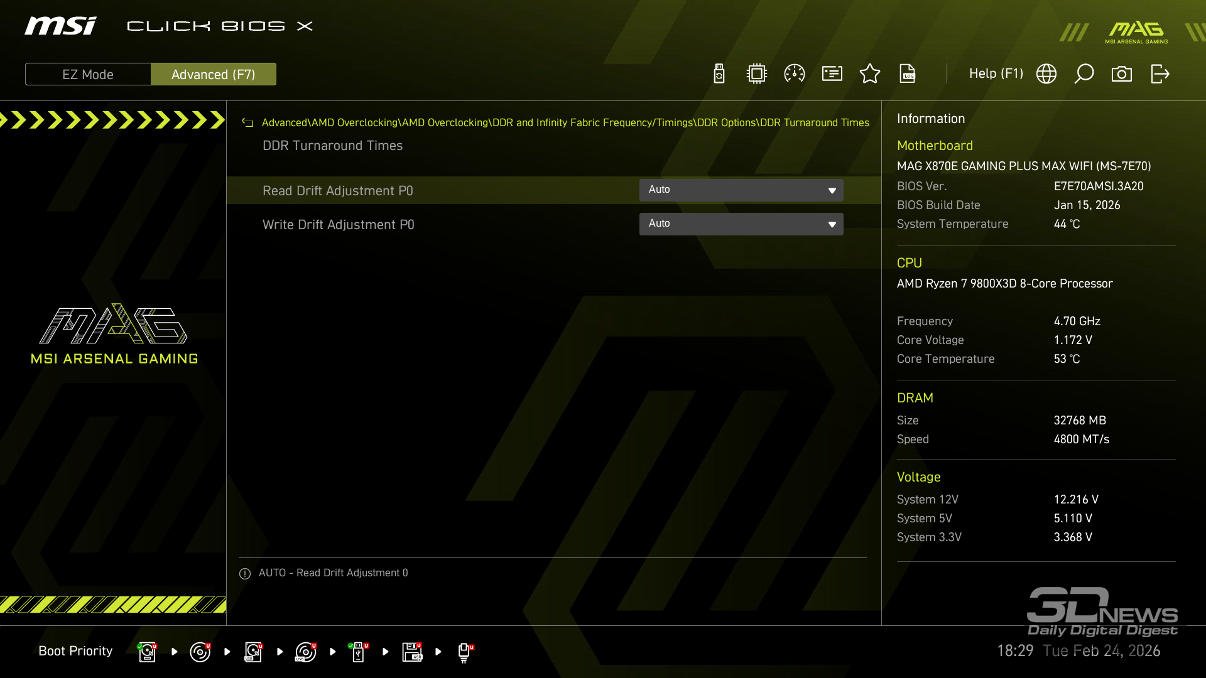This screenshot has height=678, width=1206.
Task: Select the network boot device icon
Action: (464, 652)
